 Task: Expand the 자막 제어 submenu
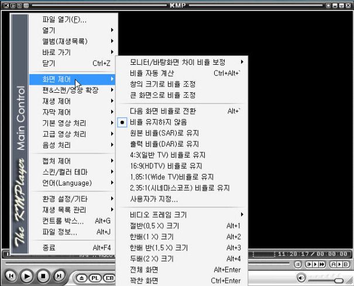point(72,112)
